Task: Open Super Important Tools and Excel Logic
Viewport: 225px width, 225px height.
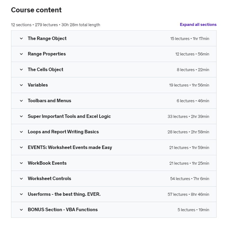Action: [x=69, y=116]
